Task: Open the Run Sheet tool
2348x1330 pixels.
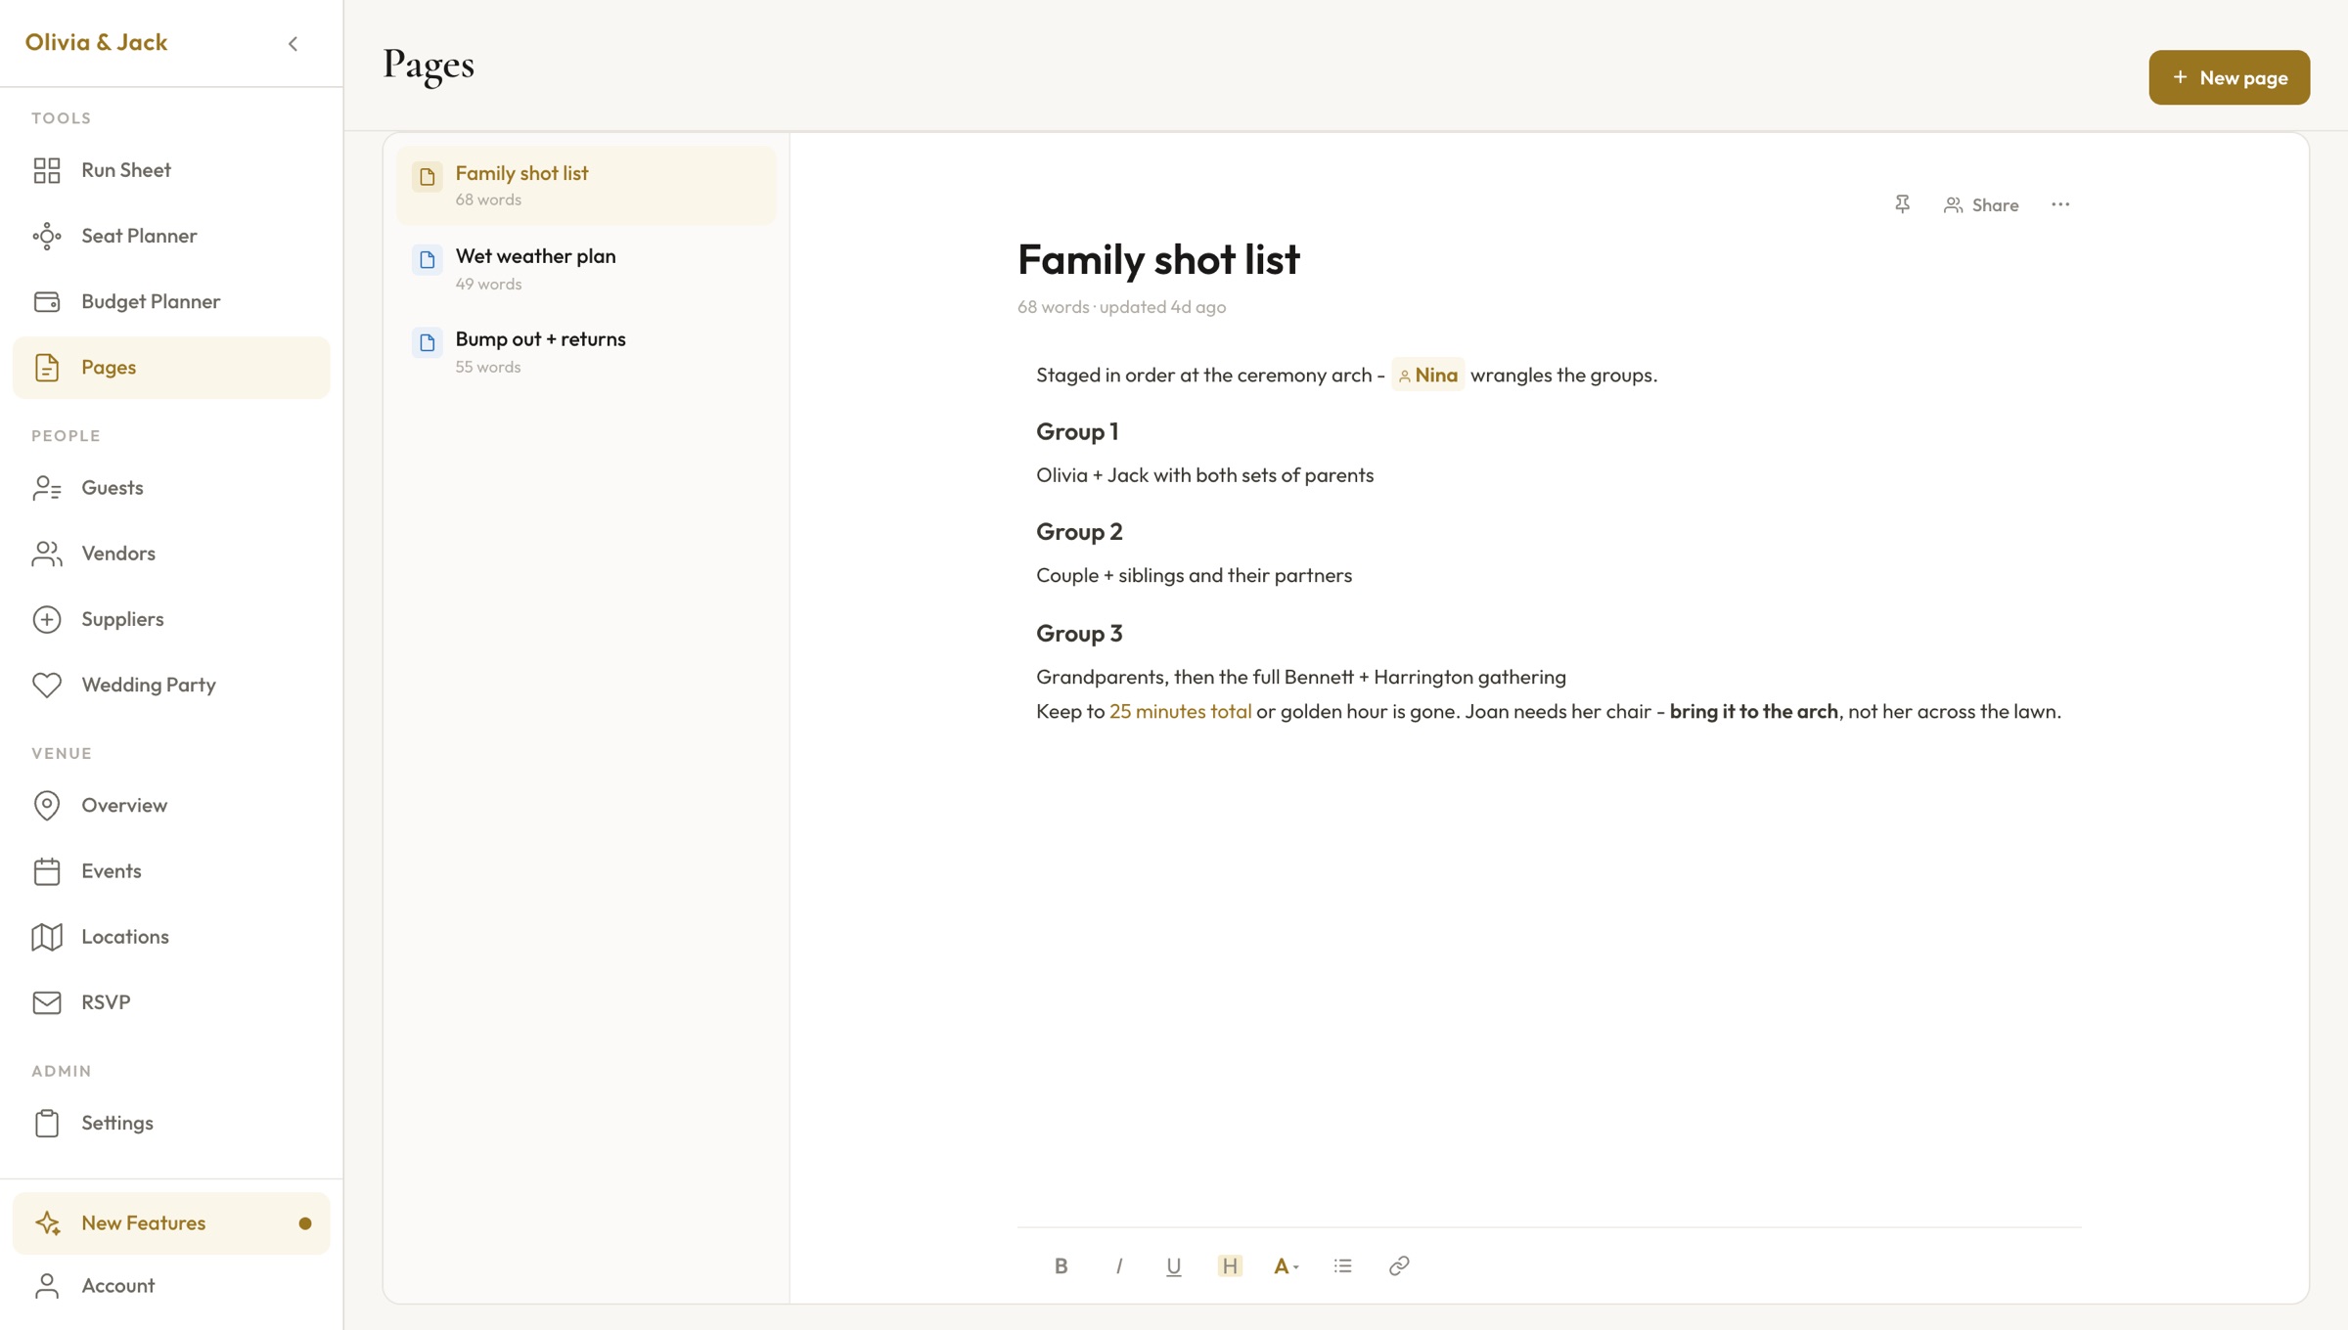Action: tap(171, 170)
